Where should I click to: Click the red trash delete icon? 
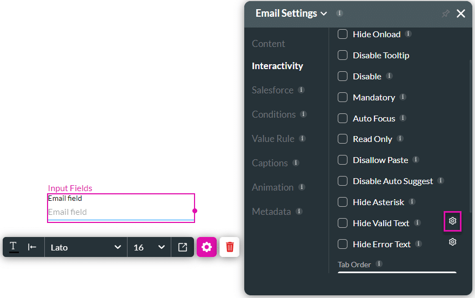coord(230,247)
